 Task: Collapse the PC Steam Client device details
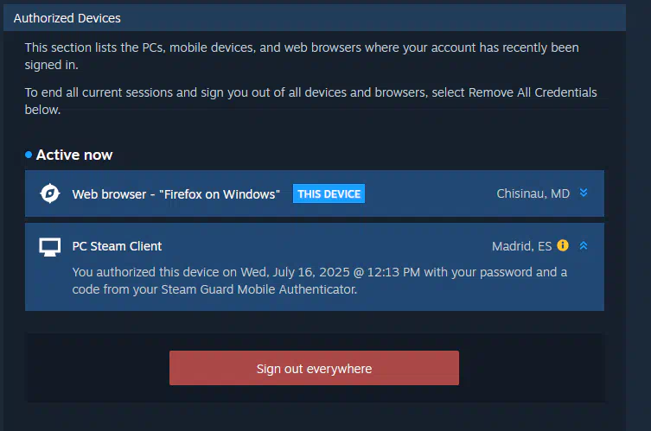click(584, 245)
